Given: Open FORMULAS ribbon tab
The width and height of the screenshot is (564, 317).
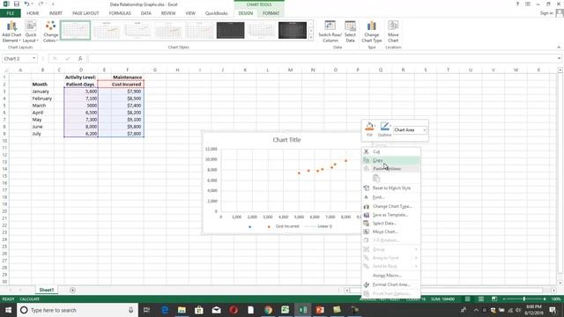Looking at the screenshot, I should [x=120, y=13].
